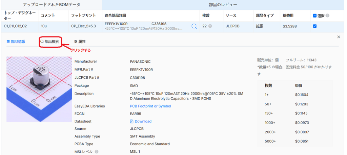Image resolution: width=347 pixels, height=155 pixels.
Task: Click the magnifier icon beside part C336198
Action: 194,26
